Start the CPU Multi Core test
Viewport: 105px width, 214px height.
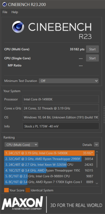coord(92,49)
